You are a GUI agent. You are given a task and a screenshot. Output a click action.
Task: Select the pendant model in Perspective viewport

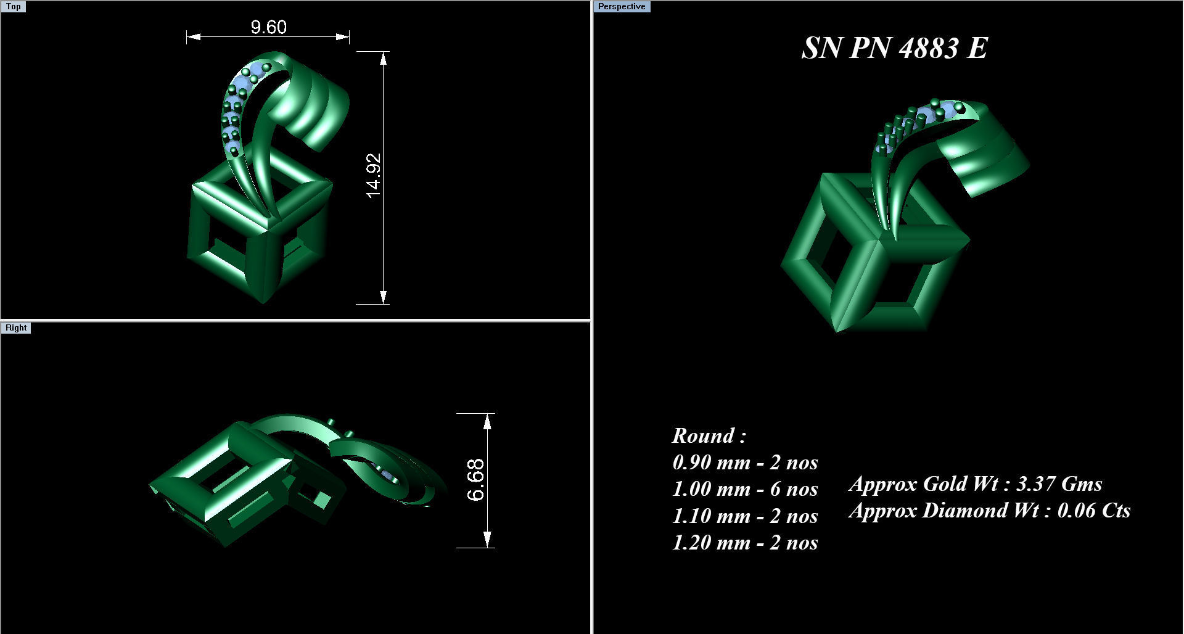905,216
